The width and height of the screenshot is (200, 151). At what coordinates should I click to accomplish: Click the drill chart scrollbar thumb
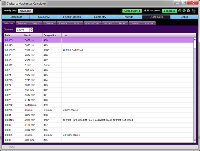(x=195, y=44)
